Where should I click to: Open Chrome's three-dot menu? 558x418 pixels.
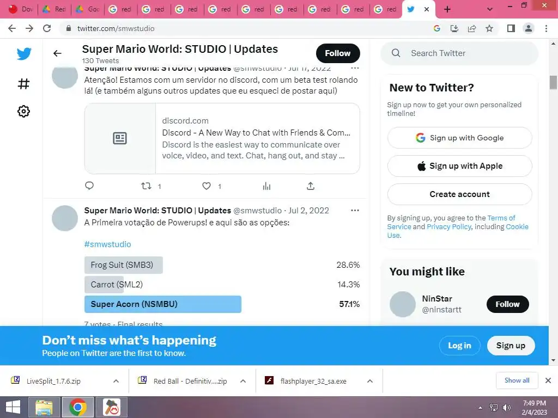(546, 28)
